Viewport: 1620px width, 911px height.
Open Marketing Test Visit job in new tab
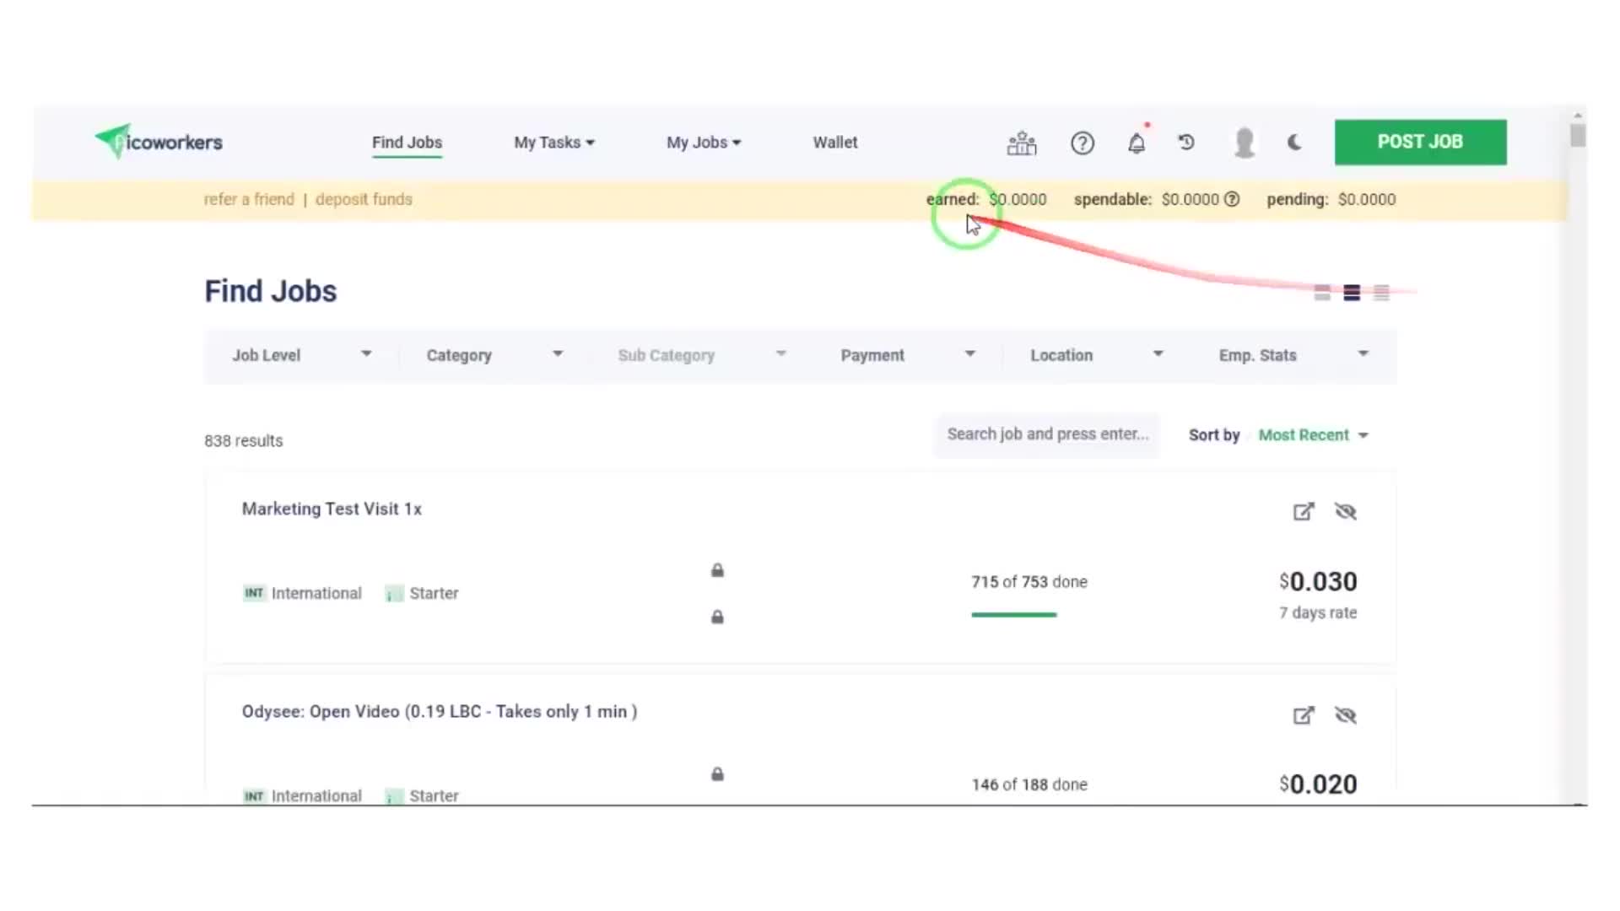click(x=1303, y=512)
